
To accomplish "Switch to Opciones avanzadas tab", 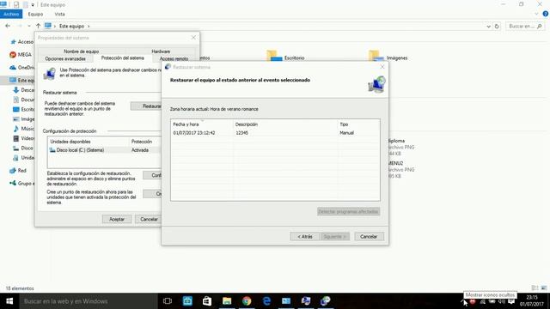I will point(65,59).
